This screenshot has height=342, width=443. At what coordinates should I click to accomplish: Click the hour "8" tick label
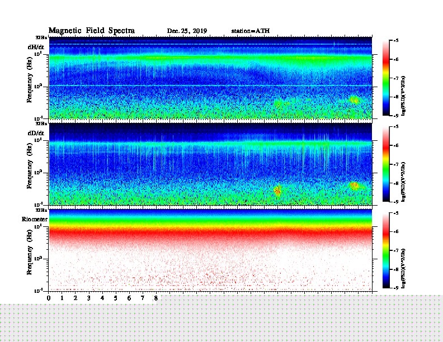point(156,298)
